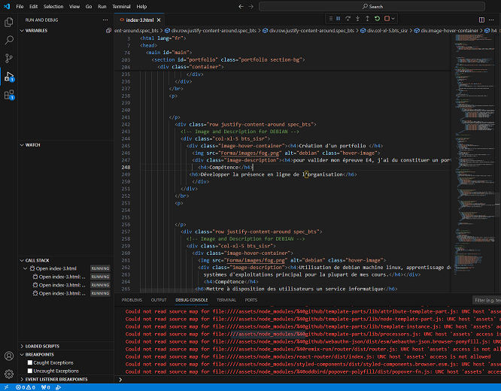Open the Extensions view in activity bar
This screenshot has width=501, height=391.
click(x=9, y=95)
